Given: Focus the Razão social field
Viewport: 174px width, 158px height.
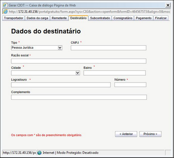Looking at the screenshot, I should tap(79, 61).
